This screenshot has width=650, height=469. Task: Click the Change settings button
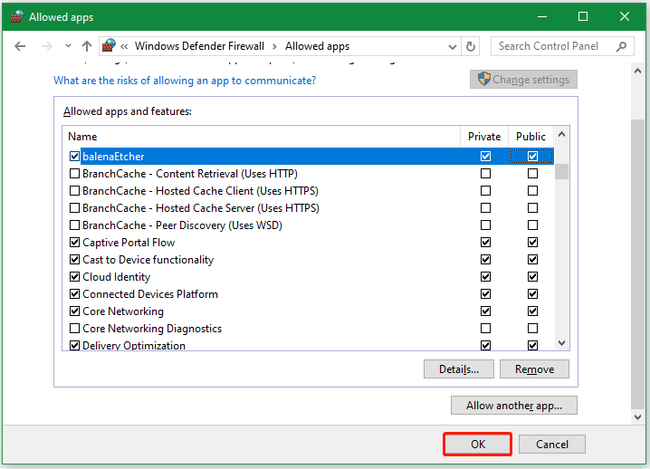(x=523, y=79)
